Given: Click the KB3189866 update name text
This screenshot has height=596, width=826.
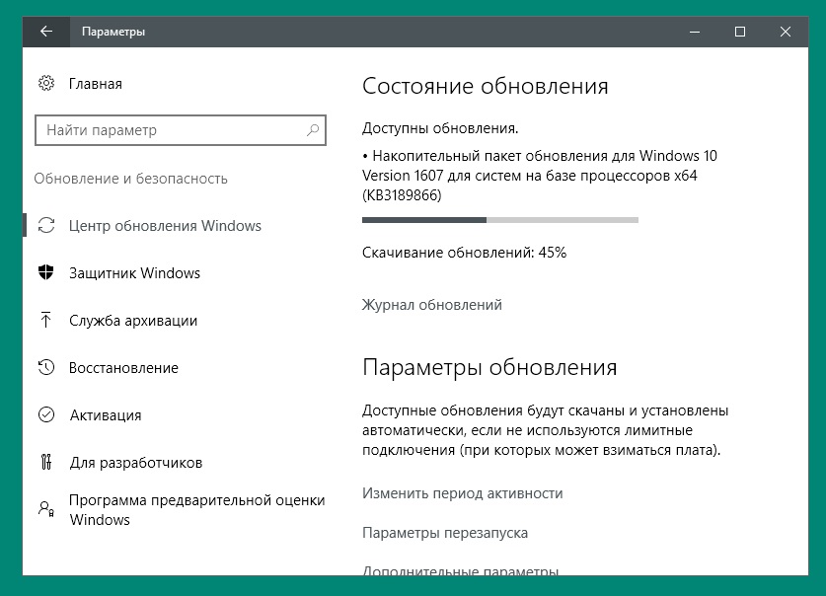Looking at the screenshot, I should pos(540,176).
